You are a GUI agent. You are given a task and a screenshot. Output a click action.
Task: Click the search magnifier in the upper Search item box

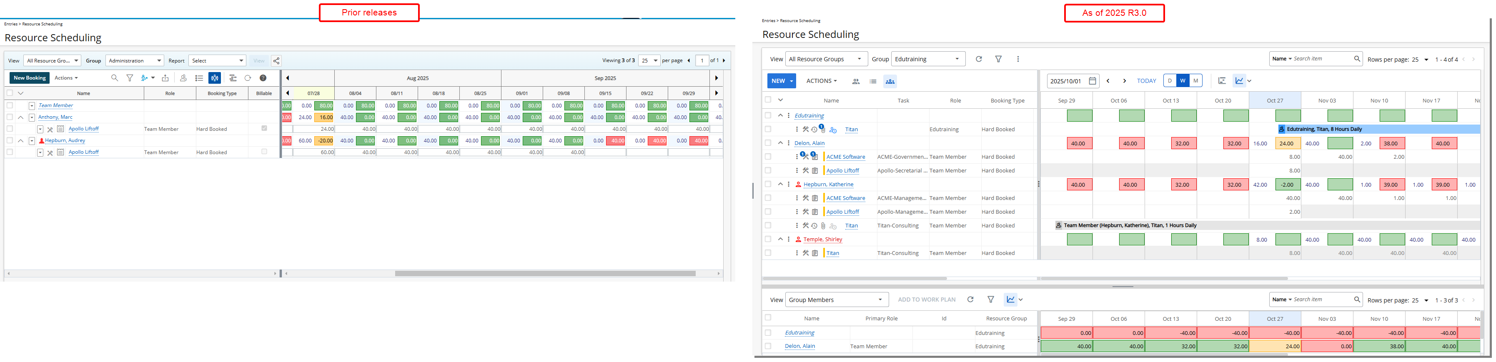[1357, 59]
